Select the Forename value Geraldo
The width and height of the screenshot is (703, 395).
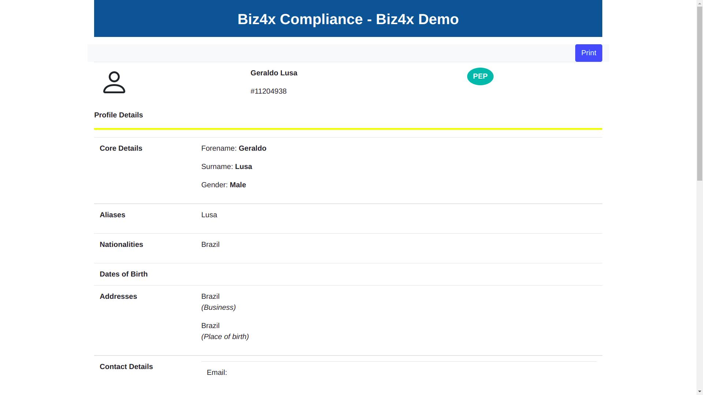point(253,148)
